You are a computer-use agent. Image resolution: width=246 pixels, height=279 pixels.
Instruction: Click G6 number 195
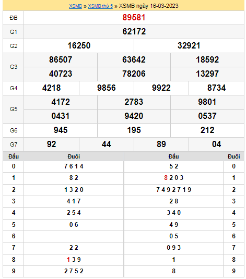pos(134,130)
